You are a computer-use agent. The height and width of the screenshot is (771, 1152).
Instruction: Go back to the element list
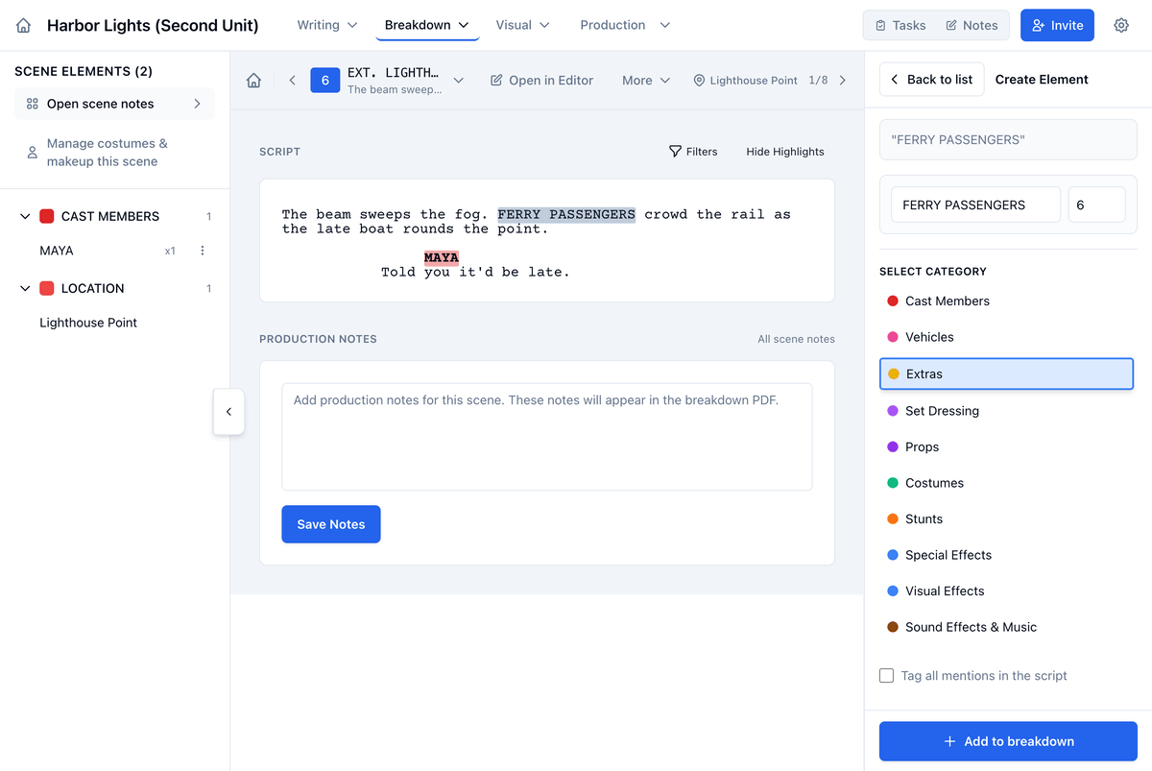(x=931, y=80)
